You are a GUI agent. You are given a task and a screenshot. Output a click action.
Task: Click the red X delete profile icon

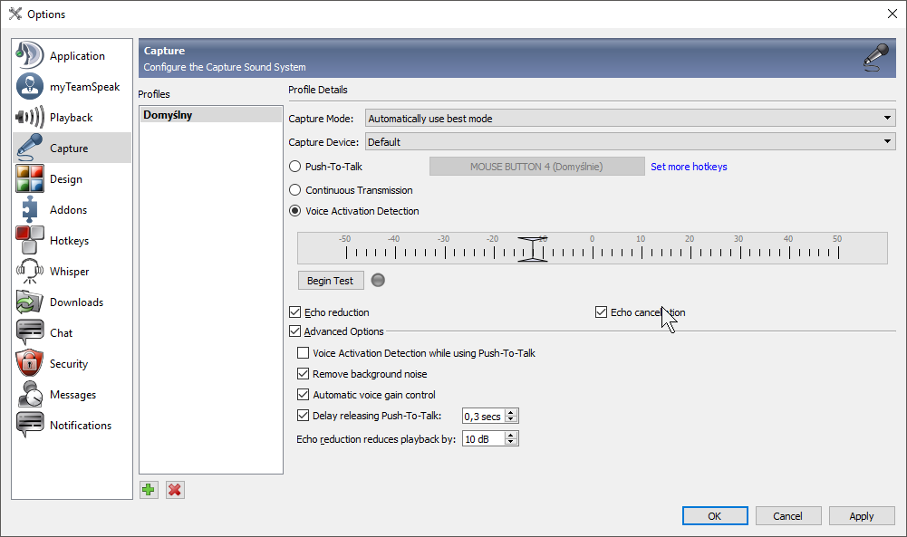click(175, 490)
